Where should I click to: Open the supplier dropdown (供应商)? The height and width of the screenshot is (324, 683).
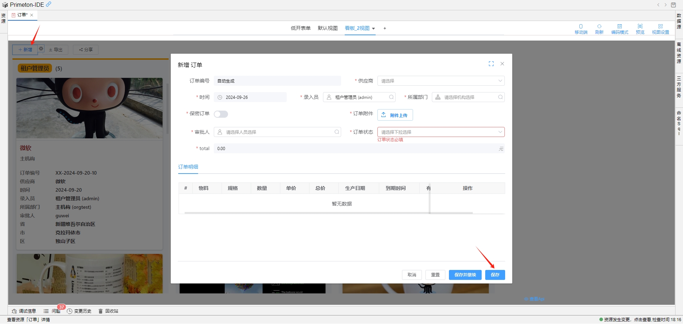440,81
